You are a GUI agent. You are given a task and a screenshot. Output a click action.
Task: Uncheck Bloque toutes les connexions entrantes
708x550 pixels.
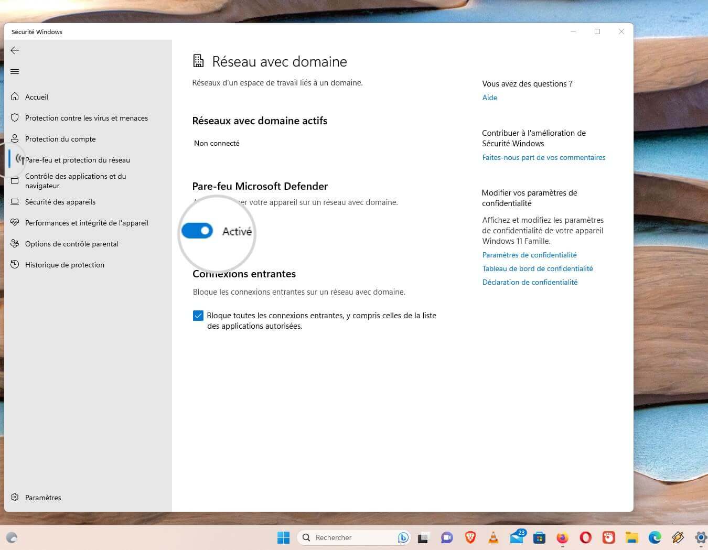pos(198,316)
